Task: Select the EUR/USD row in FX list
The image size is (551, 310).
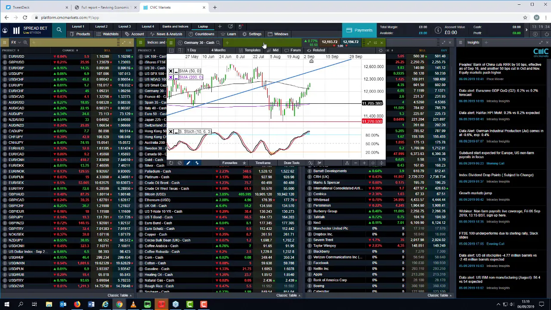Action: tap(68, 56)
